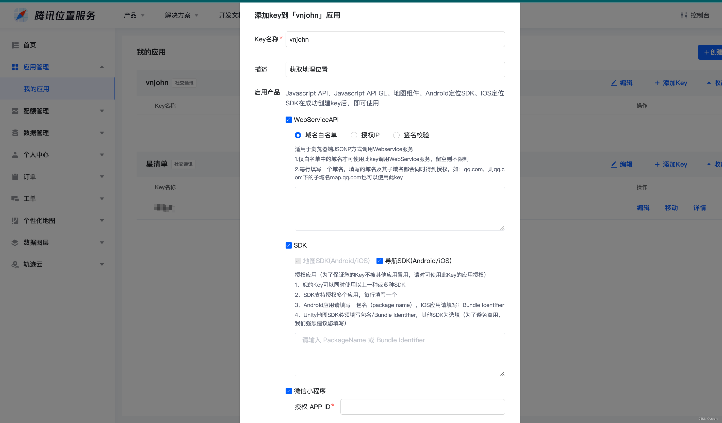This screenshot has width=722, height=423.
Task: Select the 签名校验 radio option
Action: click(396, 135)
